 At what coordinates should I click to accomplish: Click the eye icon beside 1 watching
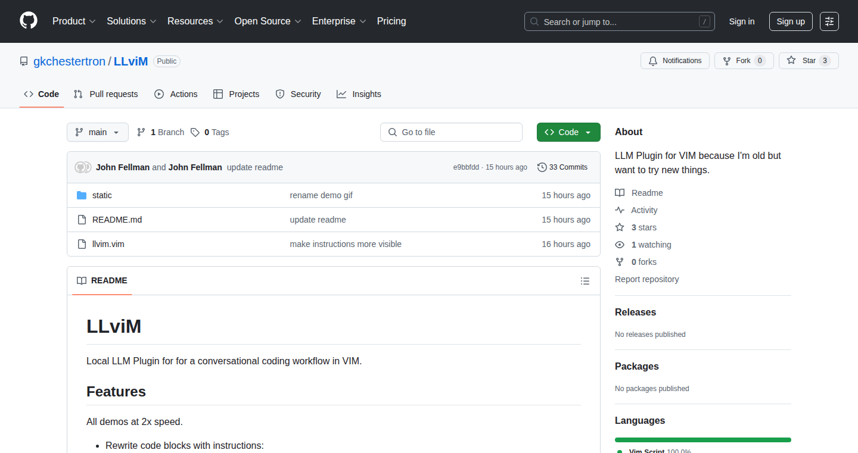click(x=620, y=245)
